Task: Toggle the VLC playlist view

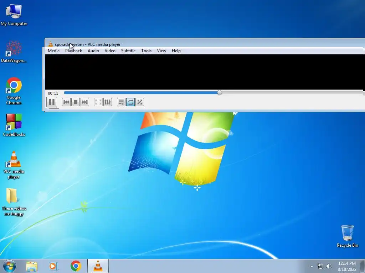Action: 121,102
